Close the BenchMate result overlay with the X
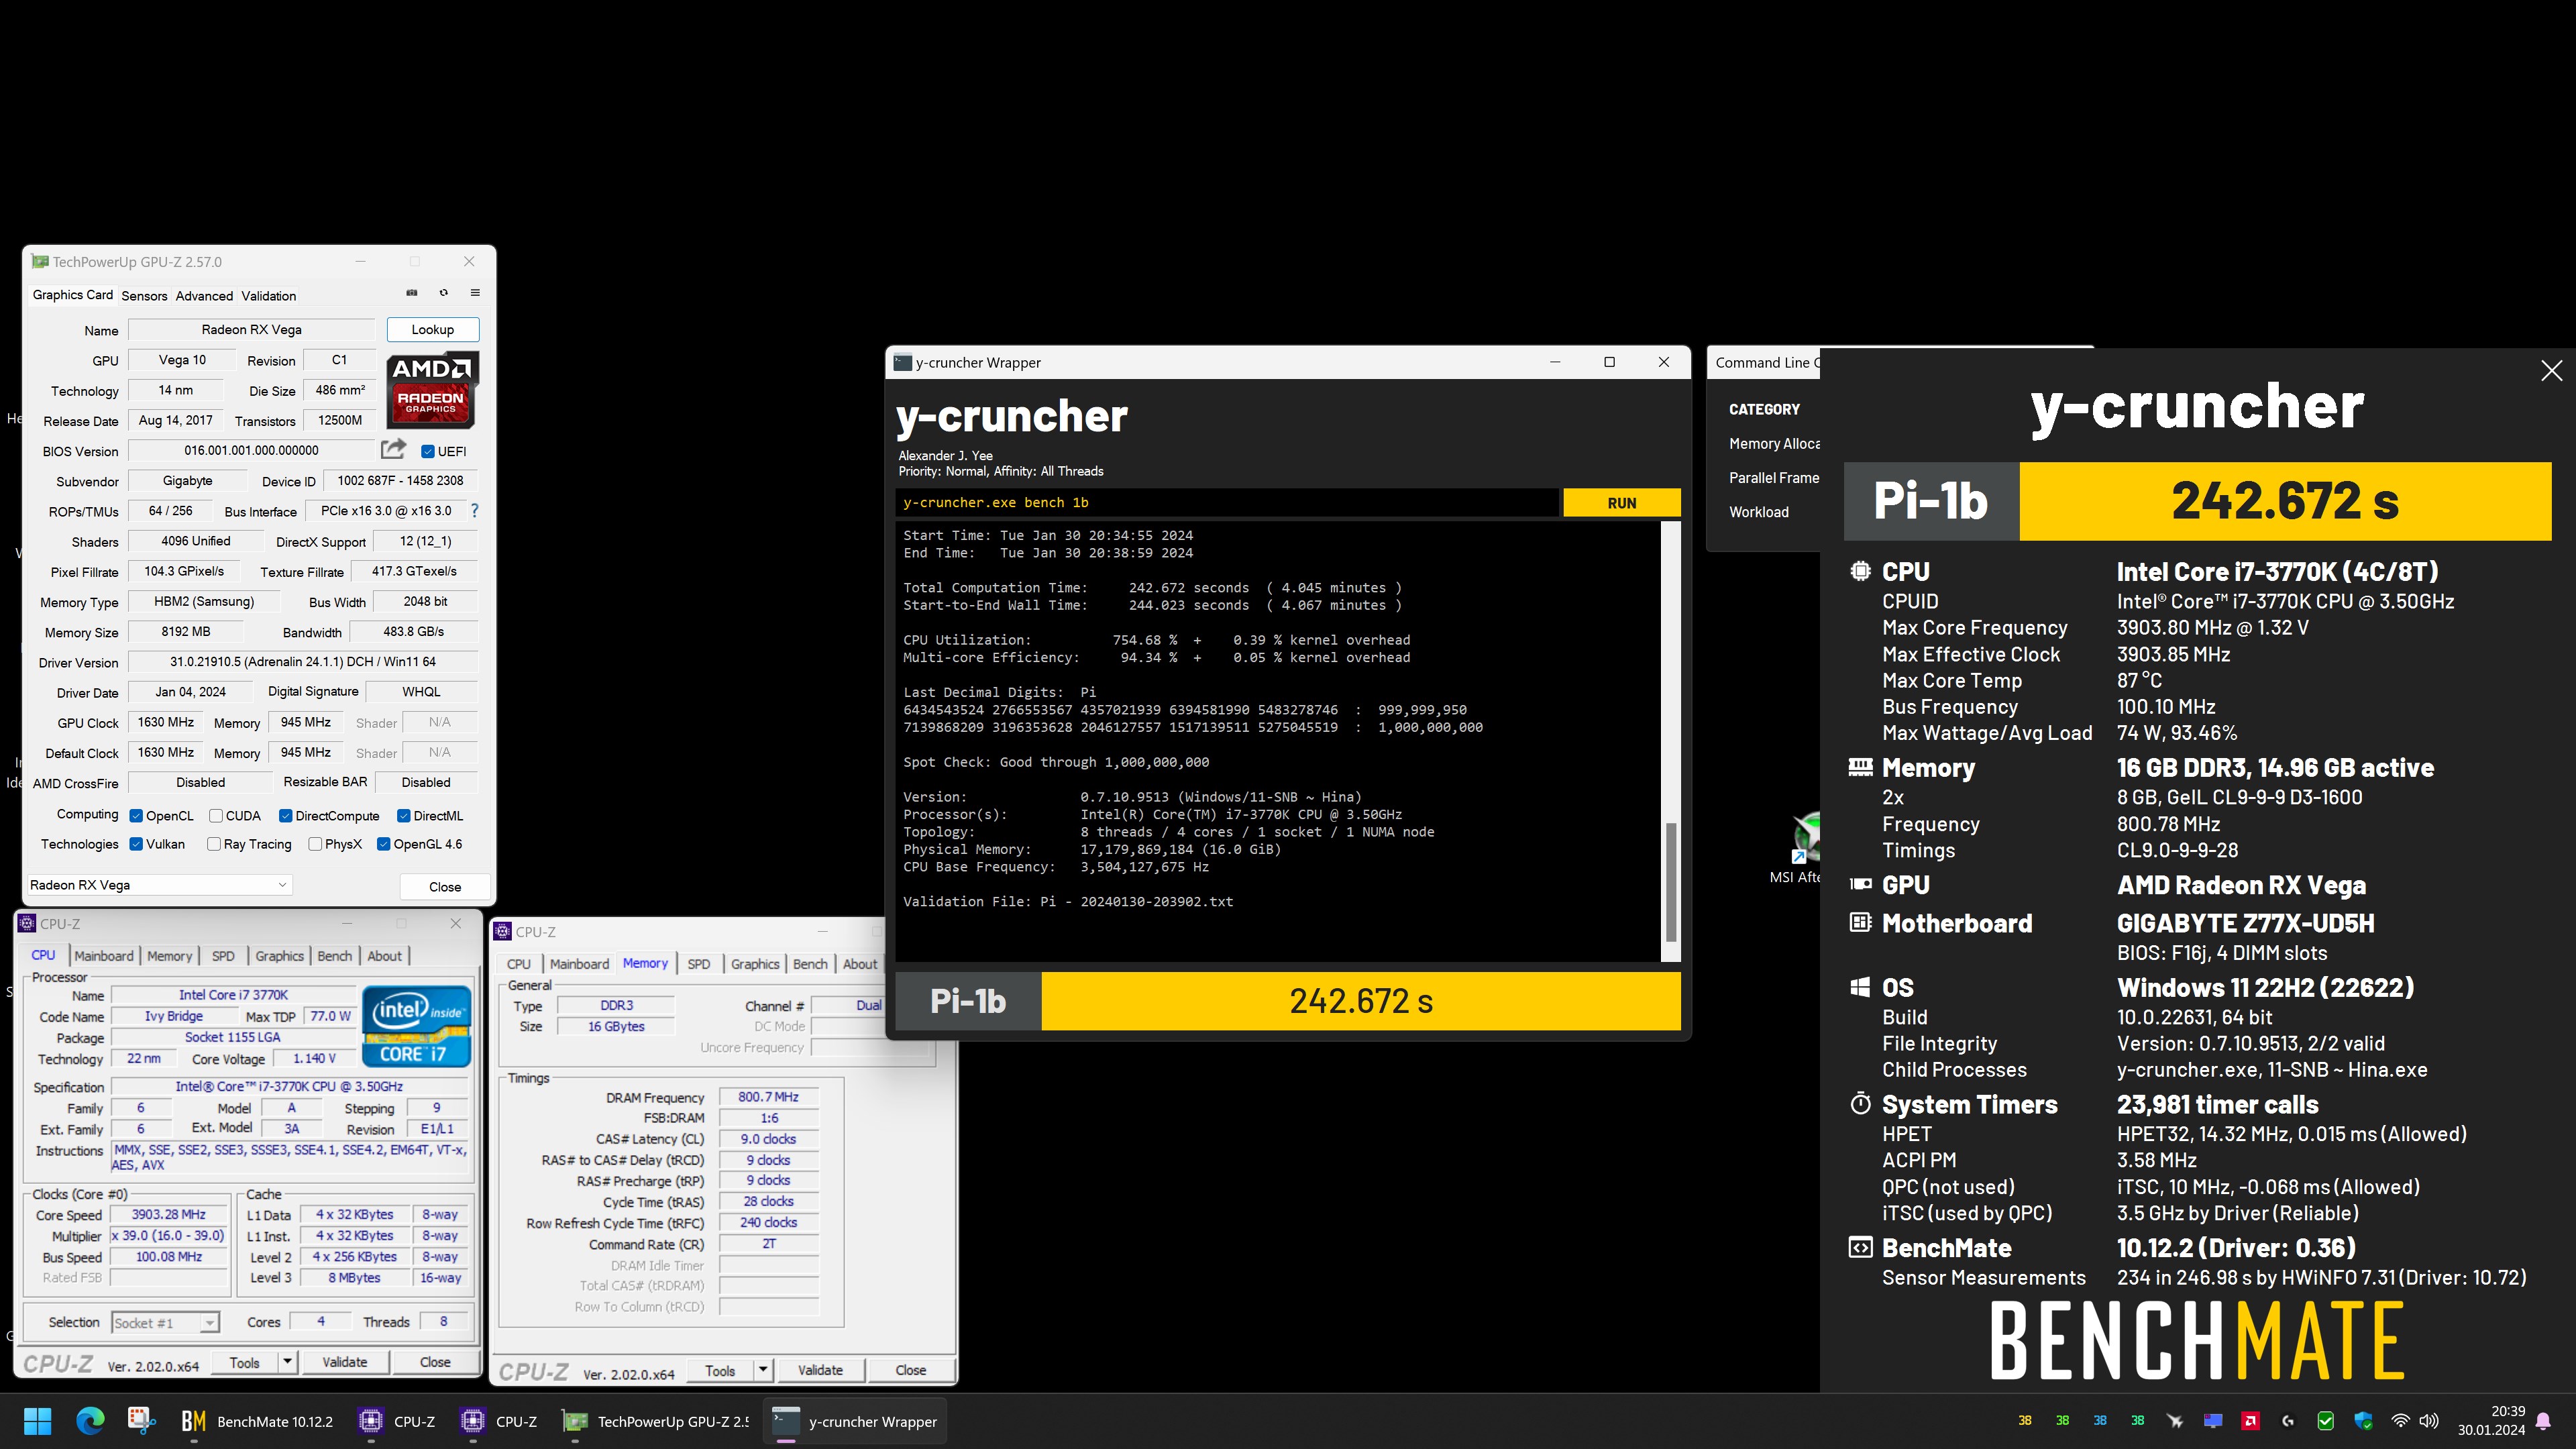The height and width of the screenshot is (1449, 2576). point(2551,371)
